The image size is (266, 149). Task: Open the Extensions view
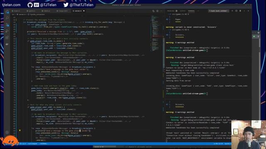(7, 38)
